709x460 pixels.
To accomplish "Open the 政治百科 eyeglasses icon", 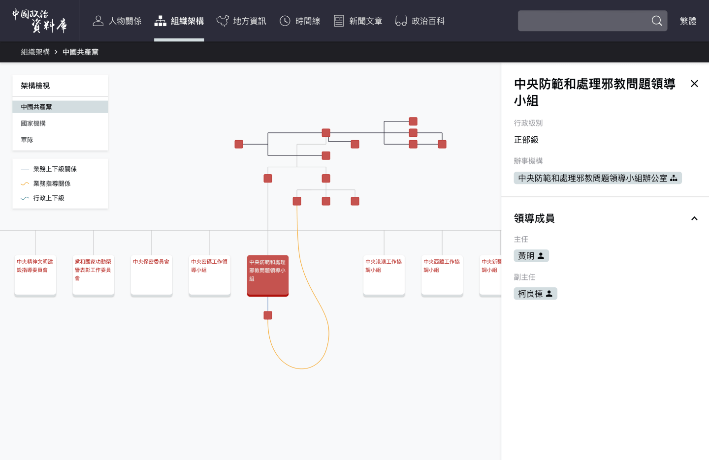I will tap(401, 20).
